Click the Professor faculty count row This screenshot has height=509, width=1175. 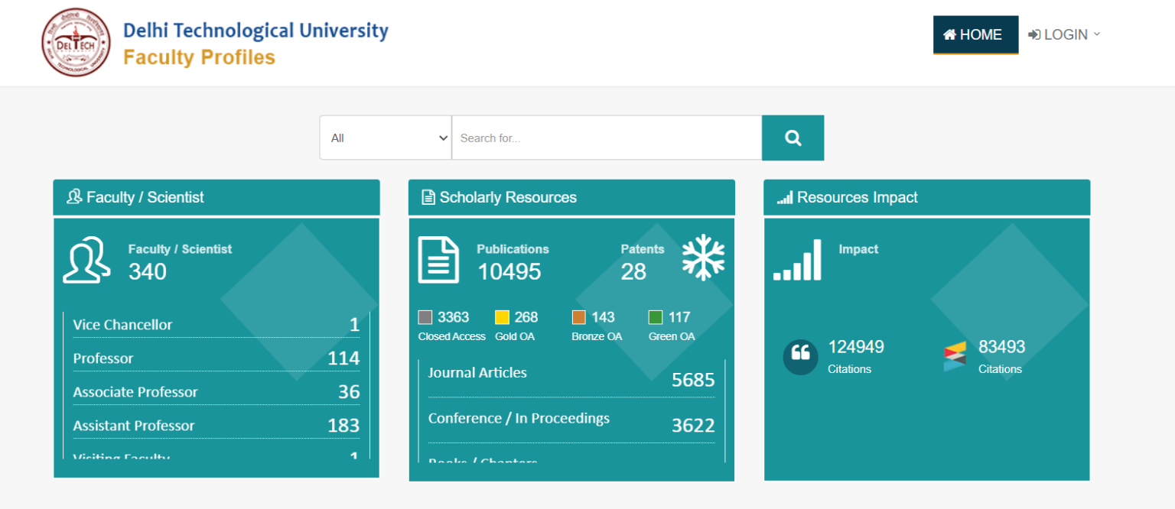point(216,358)
